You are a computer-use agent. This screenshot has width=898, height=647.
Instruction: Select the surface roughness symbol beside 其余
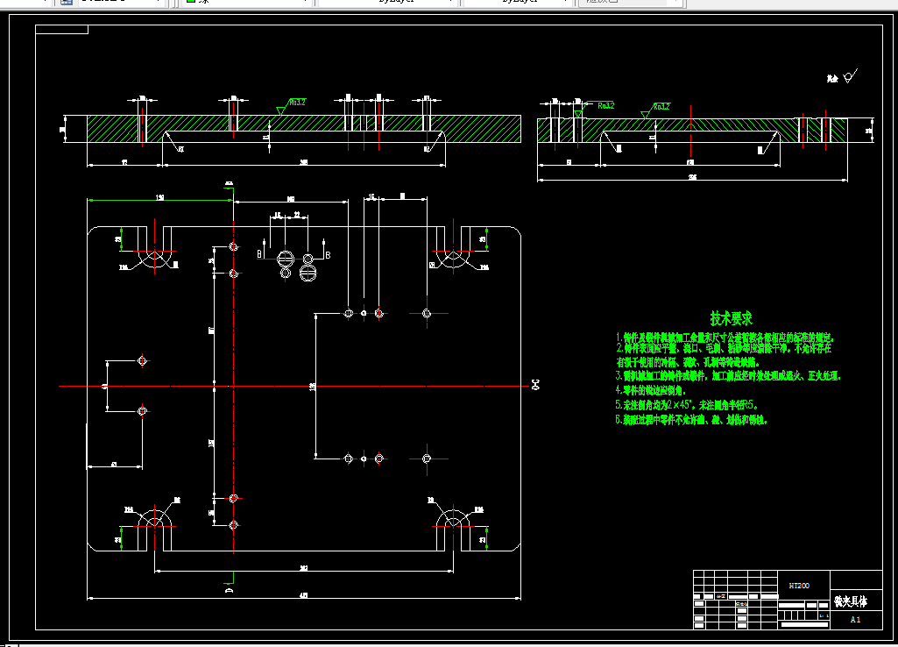(851, 75)
